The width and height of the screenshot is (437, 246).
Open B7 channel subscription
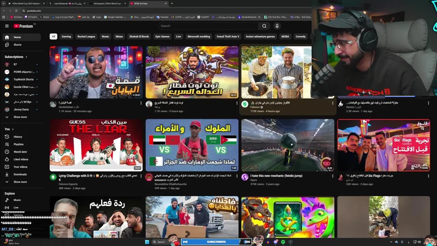[x=22, y=64]
